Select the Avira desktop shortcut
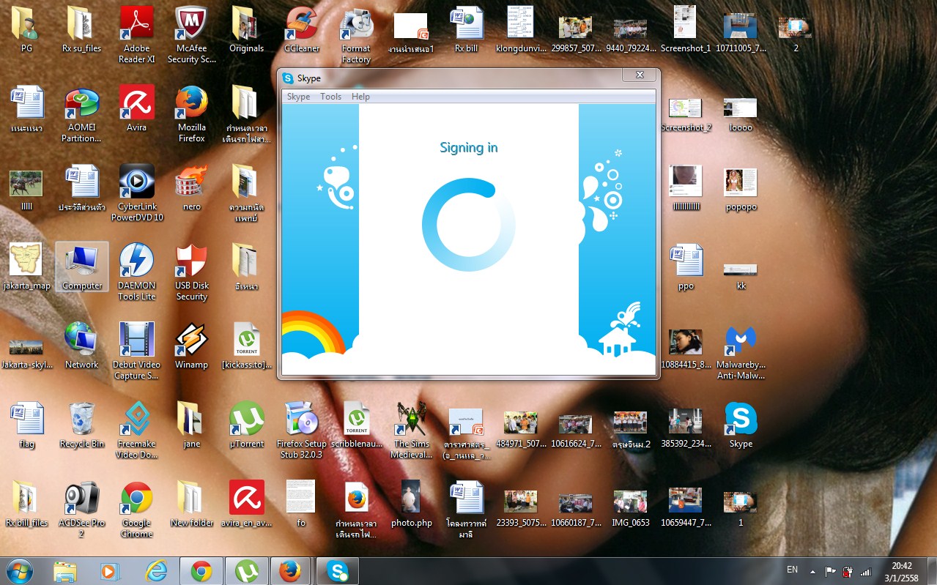The height and width of the screenshot is (585, 937). coord(136,108)
